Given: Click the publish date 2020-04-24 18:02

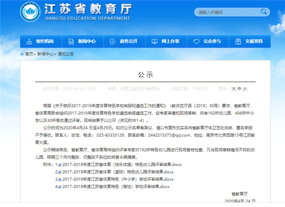Looking at the screenshot, I should coord(80,89).
